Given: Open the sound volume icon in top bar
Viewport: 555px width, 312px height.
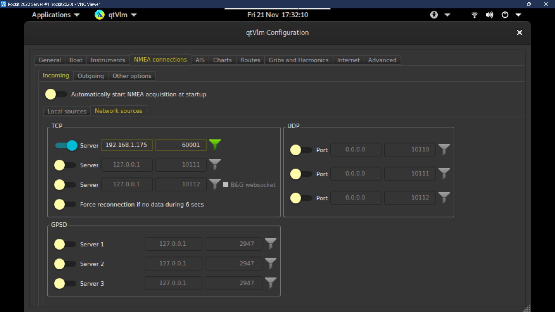Looking at the screenshot, I should (489, 15).
